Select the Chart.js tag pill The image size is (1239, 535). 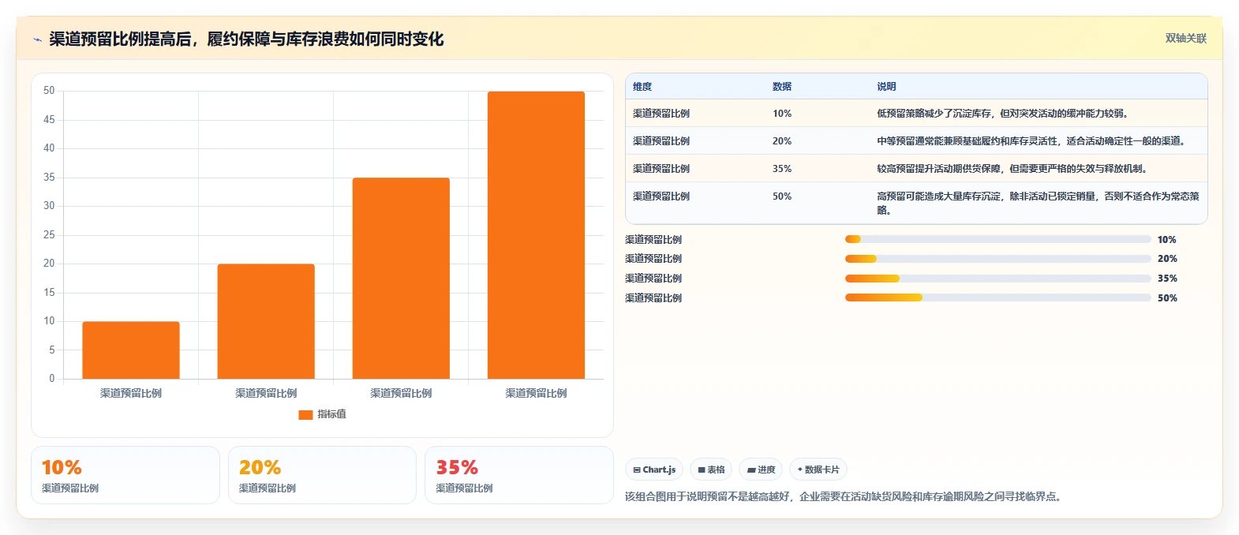point(654,470)
